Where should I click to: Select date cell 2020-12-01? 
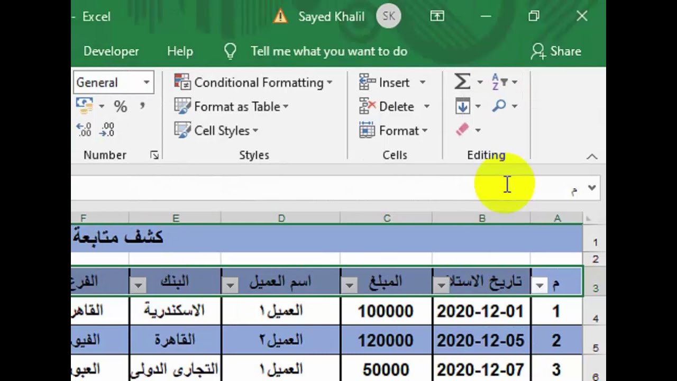481,311
